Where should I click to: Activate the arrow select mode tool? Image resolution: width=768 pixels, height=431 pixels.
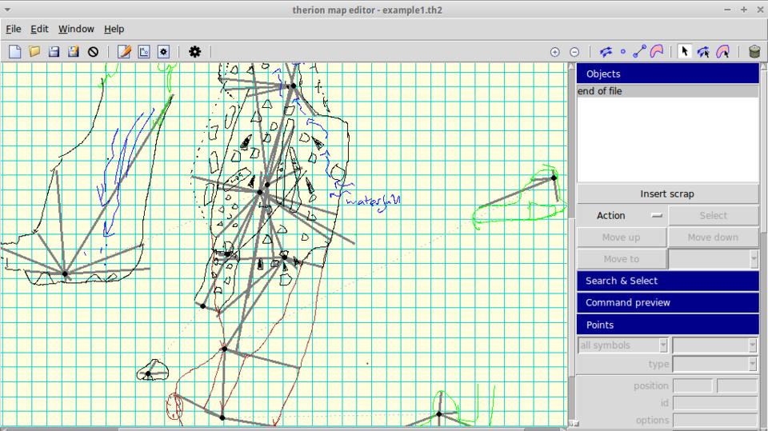click(x=684, y=51)
